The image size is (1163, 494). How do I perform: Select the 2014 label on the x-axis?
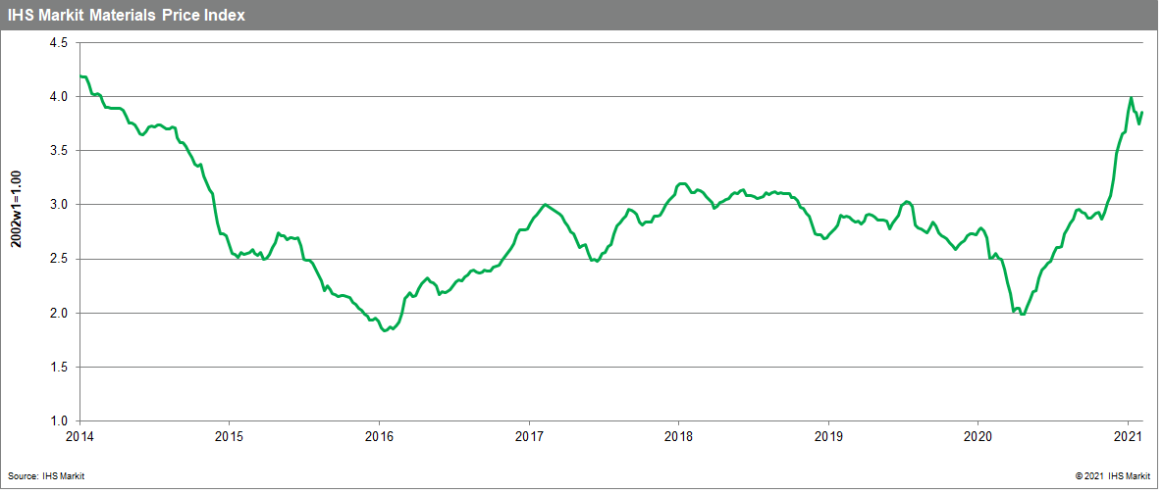[79, 435]
